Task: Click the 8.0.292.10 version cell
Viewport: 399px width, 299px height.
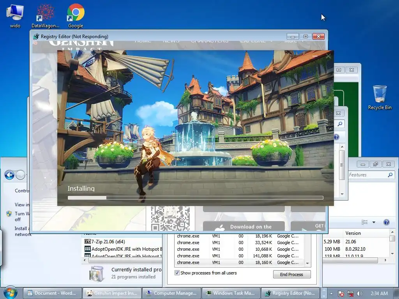Action: 355,249
